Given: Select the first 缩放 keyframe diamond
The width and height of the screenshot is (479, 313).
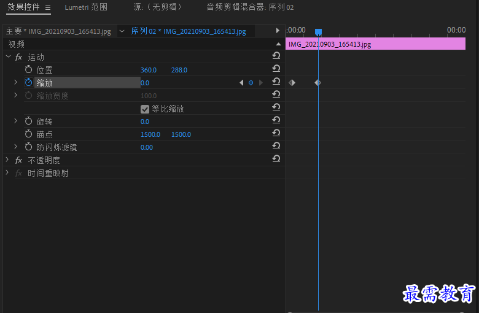Looking at the screenshot, I should coord(292,82).
